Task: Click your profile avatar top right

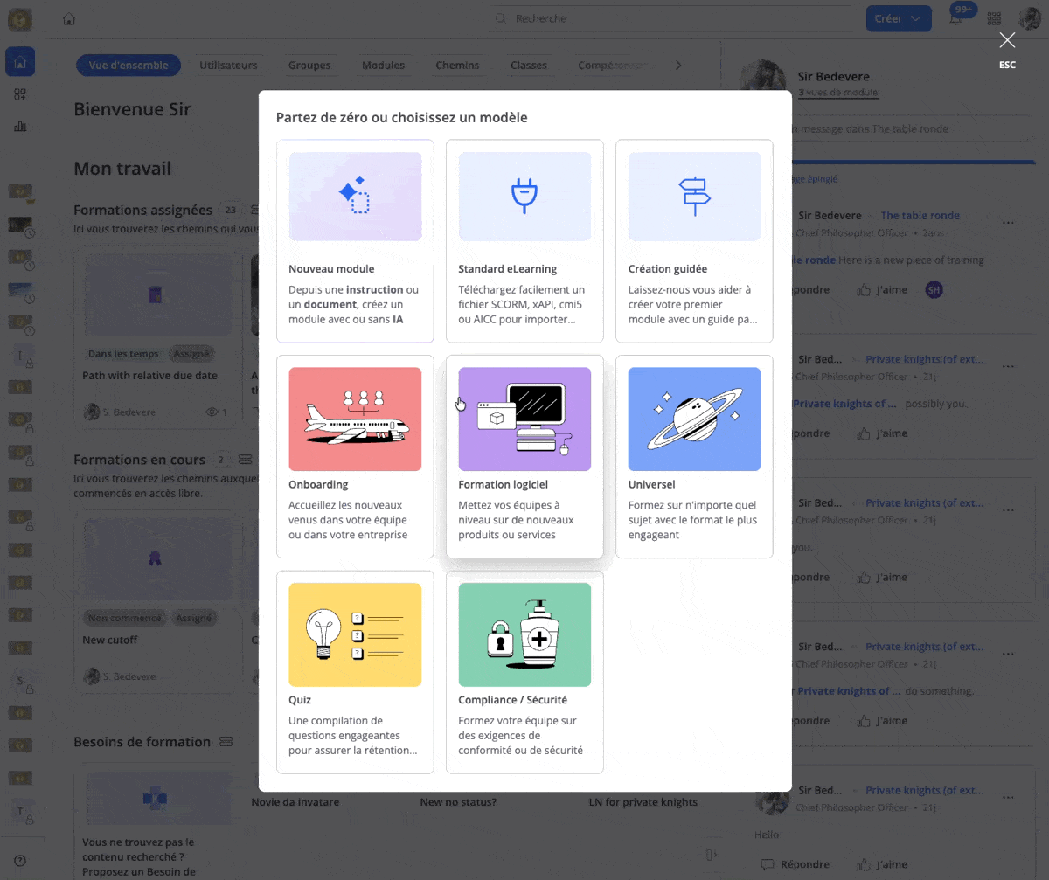Action: click(1029, 17)
